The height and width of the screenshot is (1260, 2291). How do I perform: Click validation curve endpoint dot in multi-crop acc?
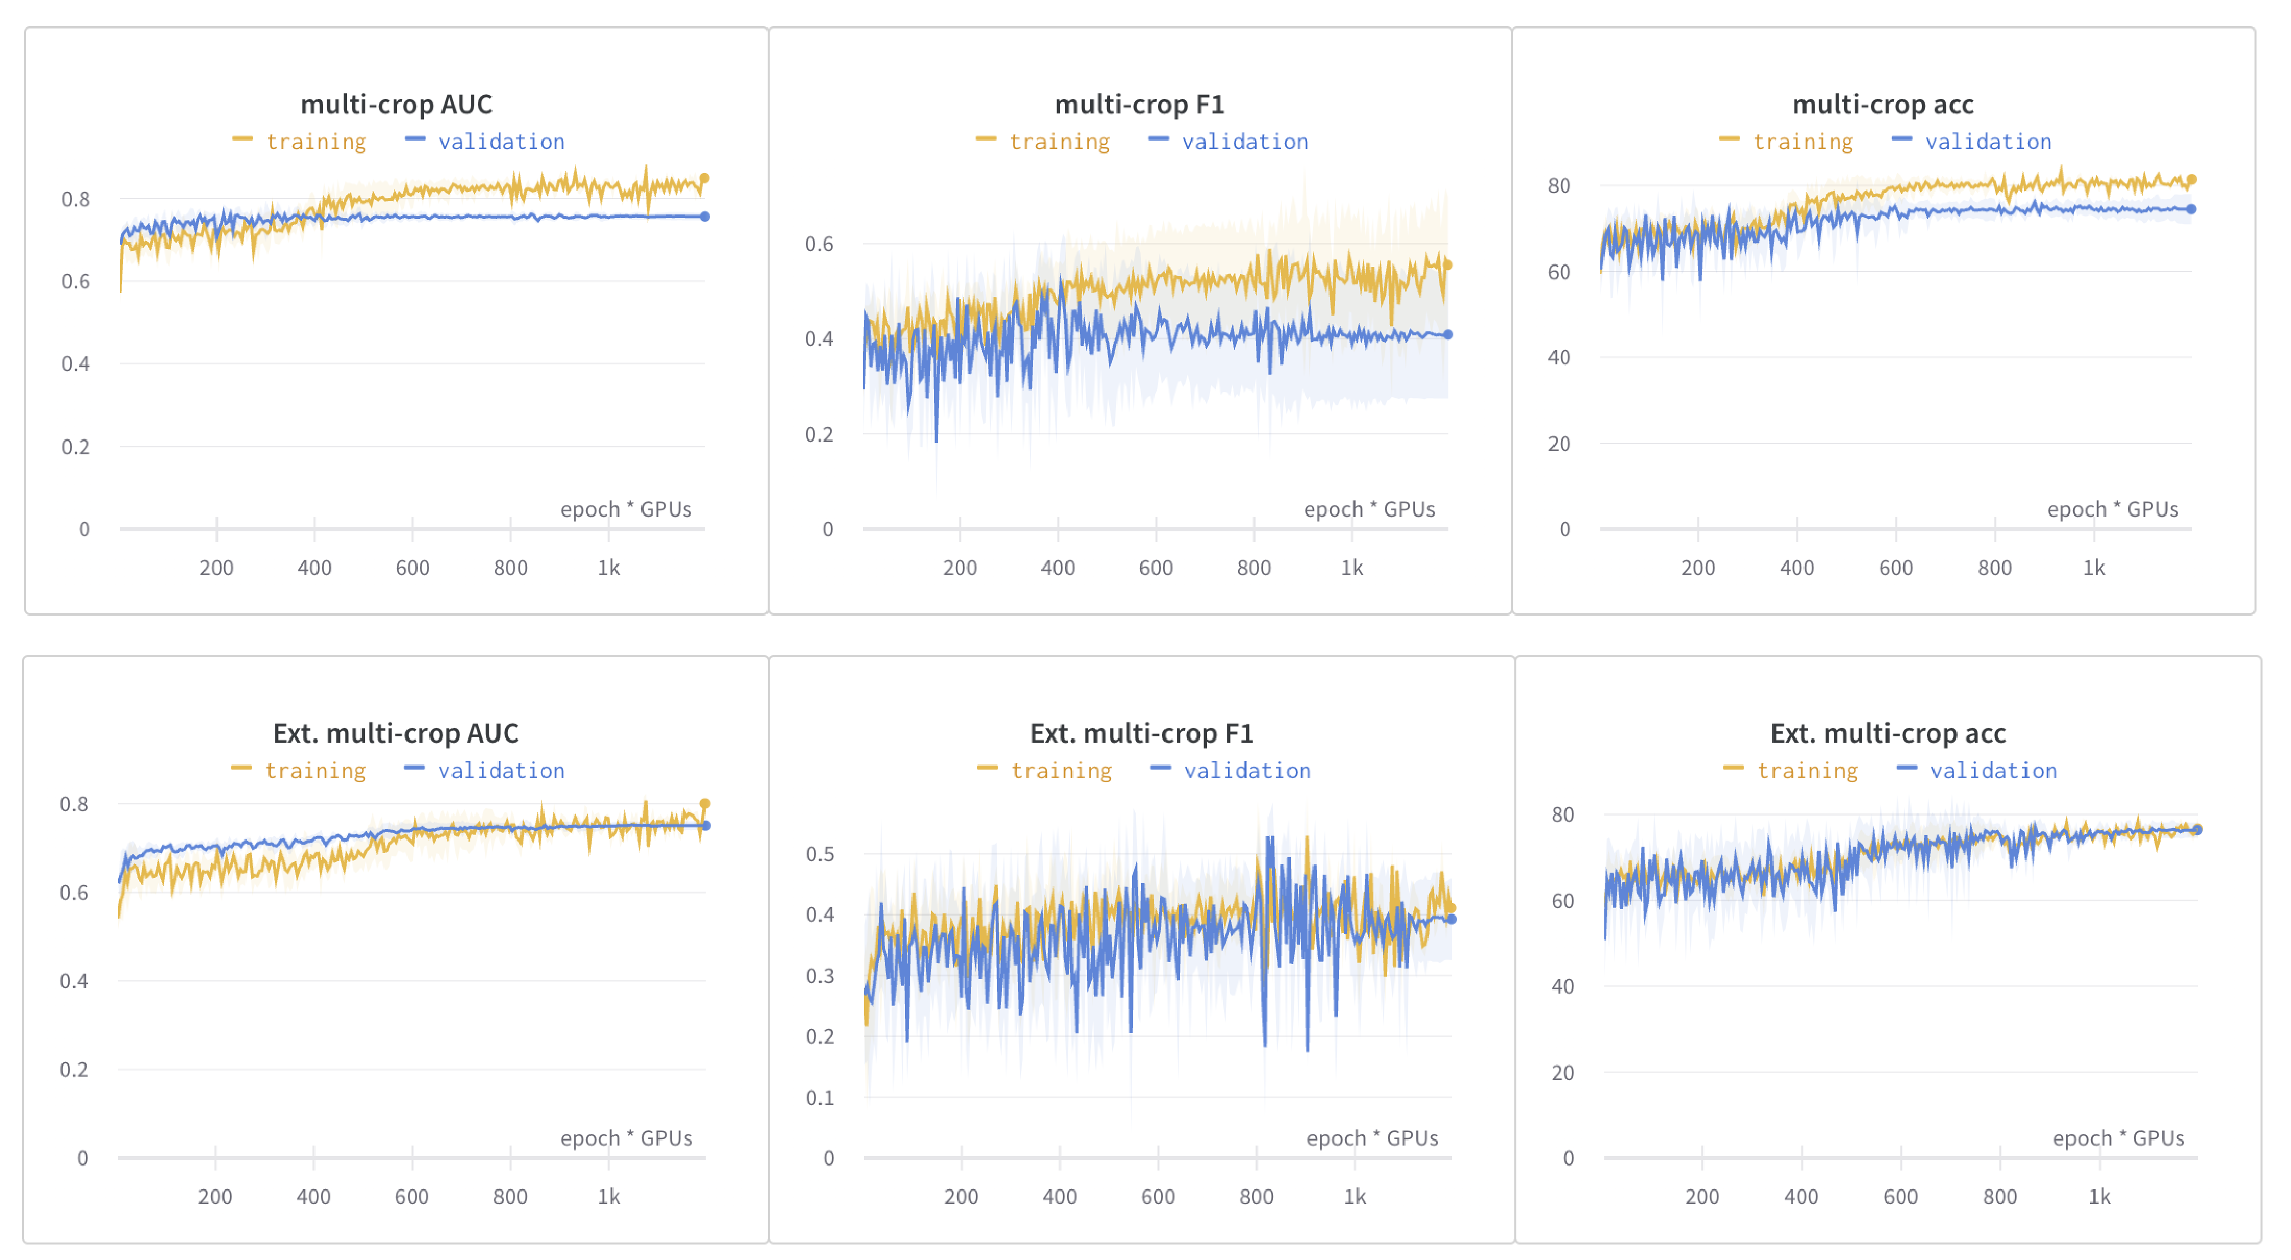coord(2192,209)
